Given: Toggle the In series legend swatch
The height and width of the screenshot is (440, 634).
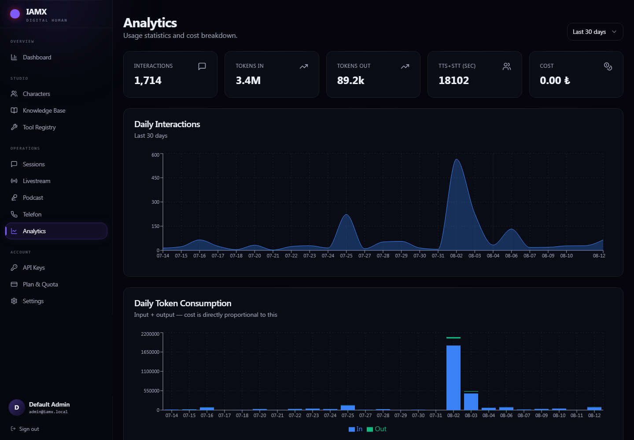Looking at the screenshot, I should click(x=352, y=429).
